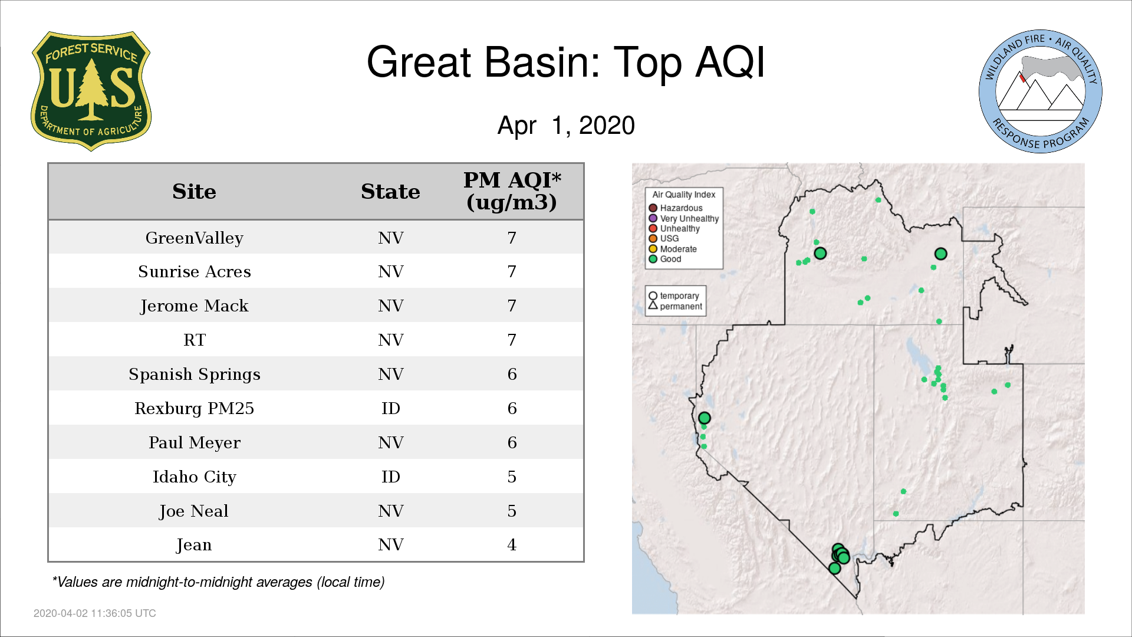Click the Wildland Fire Air Quality Response Program logo

[1040, 91]
